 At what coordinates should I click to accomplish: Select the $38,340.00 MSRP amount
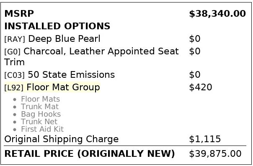tap(217, 14)
